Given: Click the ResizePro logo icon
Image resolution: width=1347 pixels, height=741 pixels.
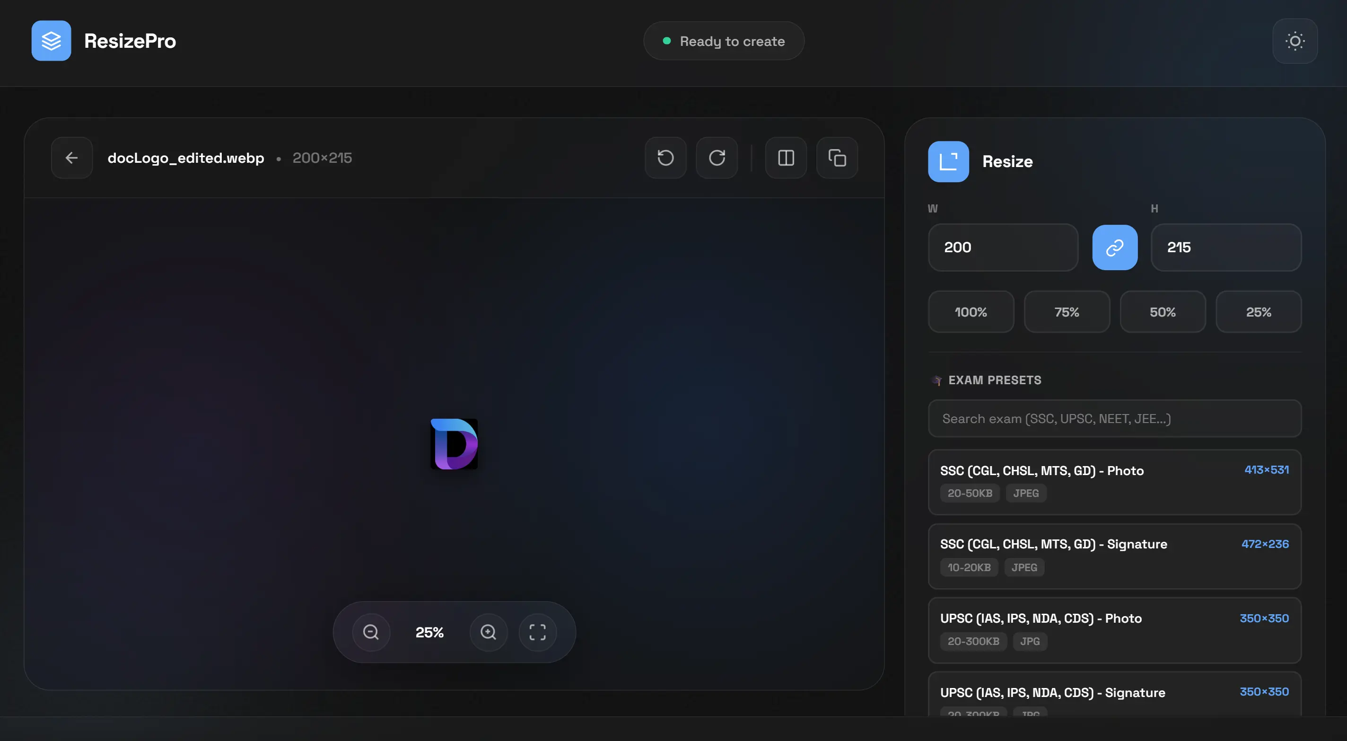Looking at the screenshot, I should 51,41.
